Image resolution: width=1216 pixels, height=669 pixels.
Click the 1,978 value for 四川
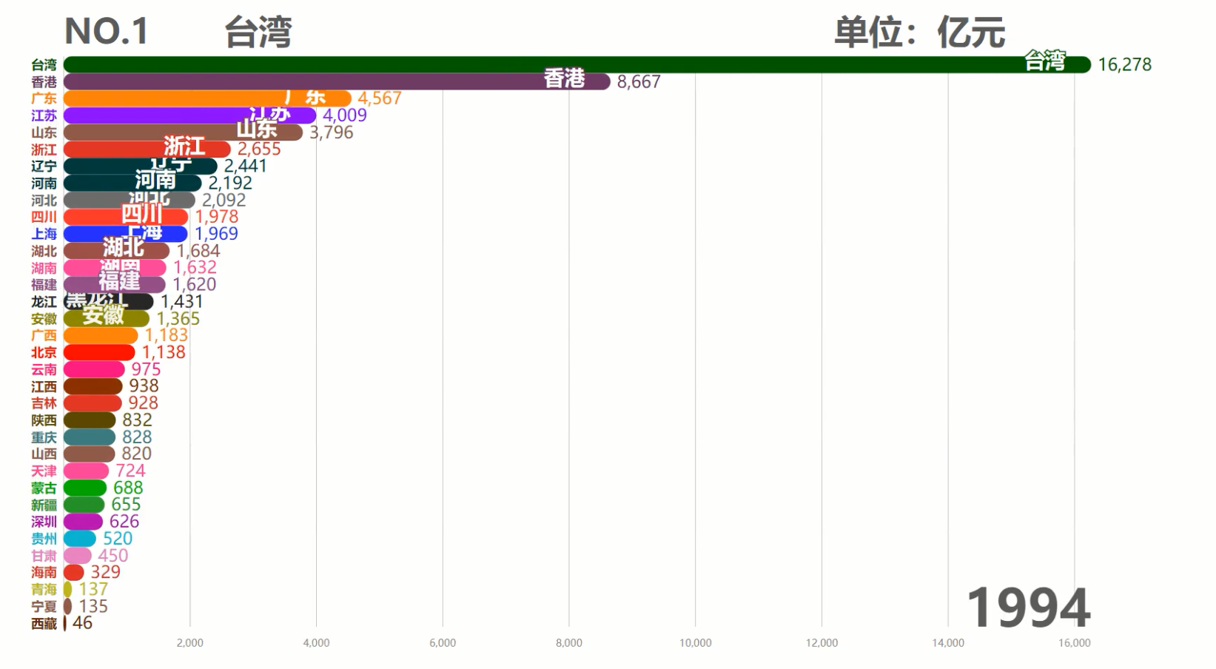(217, 217)
